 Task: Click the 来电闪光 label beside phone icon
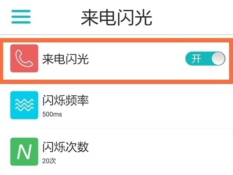pyautogui.click(x=66, y=59)
